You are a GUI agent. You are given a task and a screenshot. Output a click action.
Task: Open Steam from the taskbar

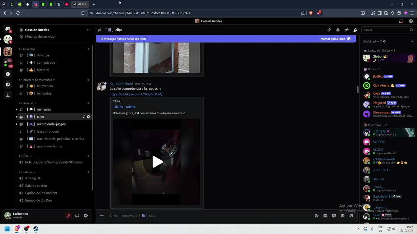point(36,229)
